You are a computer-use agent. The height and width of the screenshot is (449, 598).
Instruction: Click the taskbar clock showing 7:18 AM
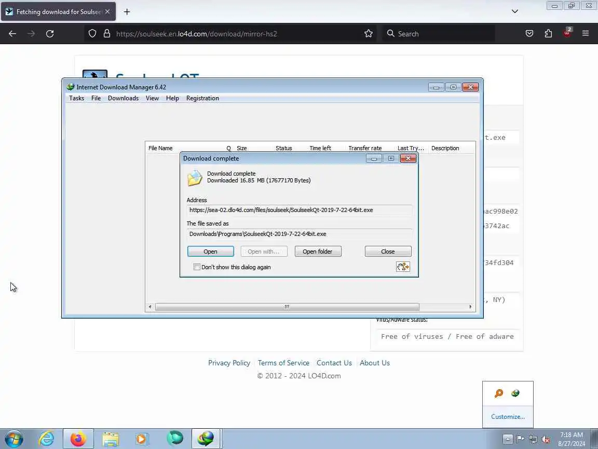tap(572, 439)
